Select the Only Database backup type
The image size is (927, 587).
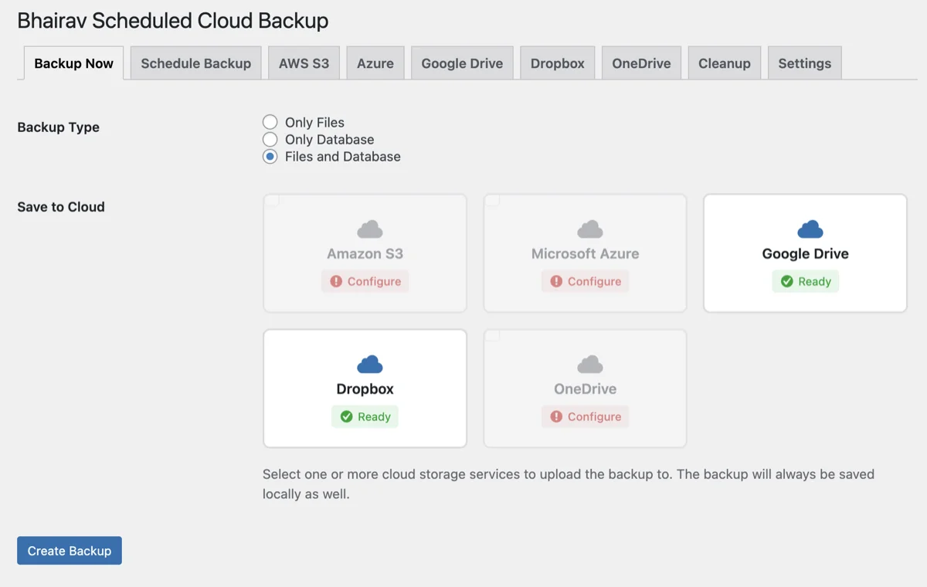[270, 139]
